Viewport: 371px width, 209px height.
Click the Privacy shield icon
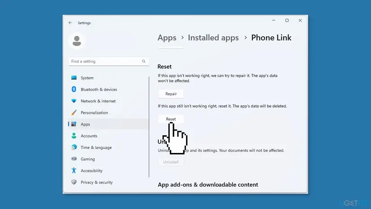pos(74,182)
